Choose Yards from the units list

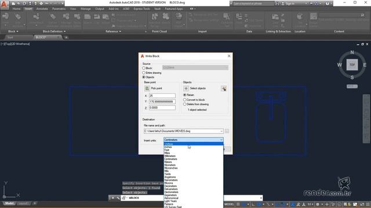[193, 174]
